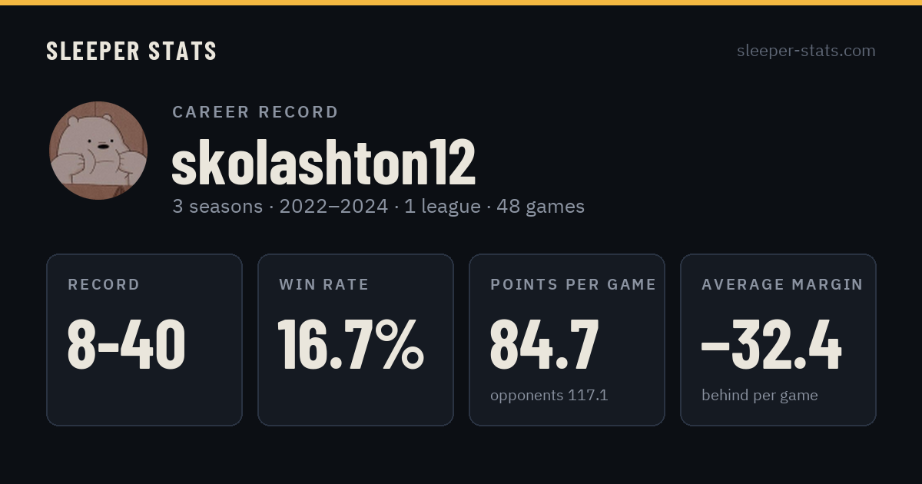Click the −32.4 margin value
Viewport: 922px width, 484px height.
tap(771, 343)
